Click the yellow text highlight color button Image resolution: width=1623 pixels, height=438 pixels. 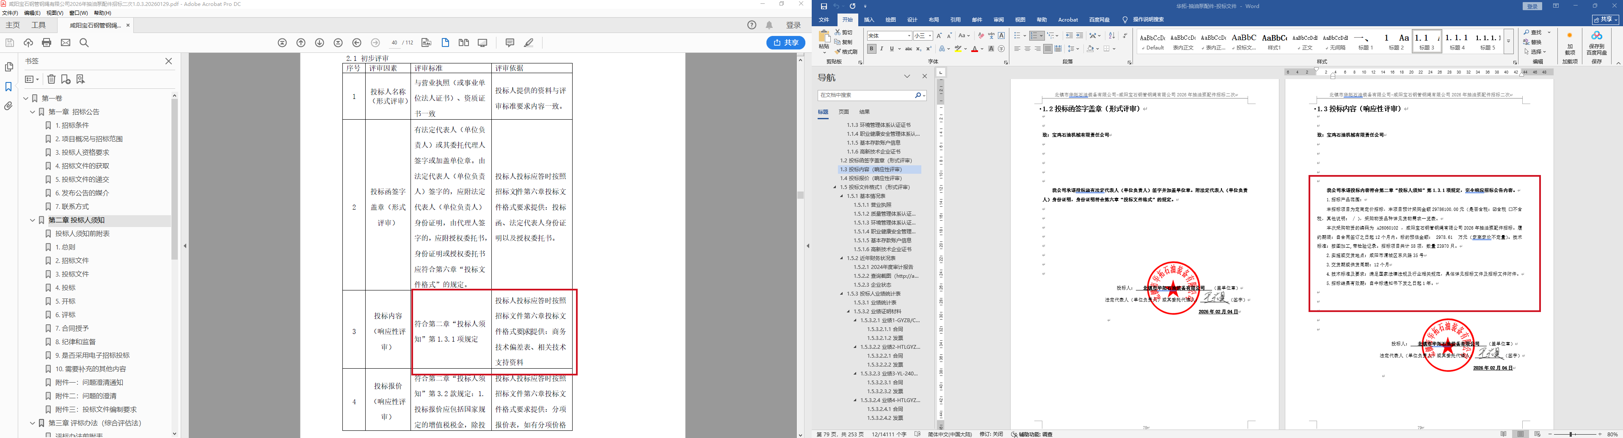click(x=958, y=49)
